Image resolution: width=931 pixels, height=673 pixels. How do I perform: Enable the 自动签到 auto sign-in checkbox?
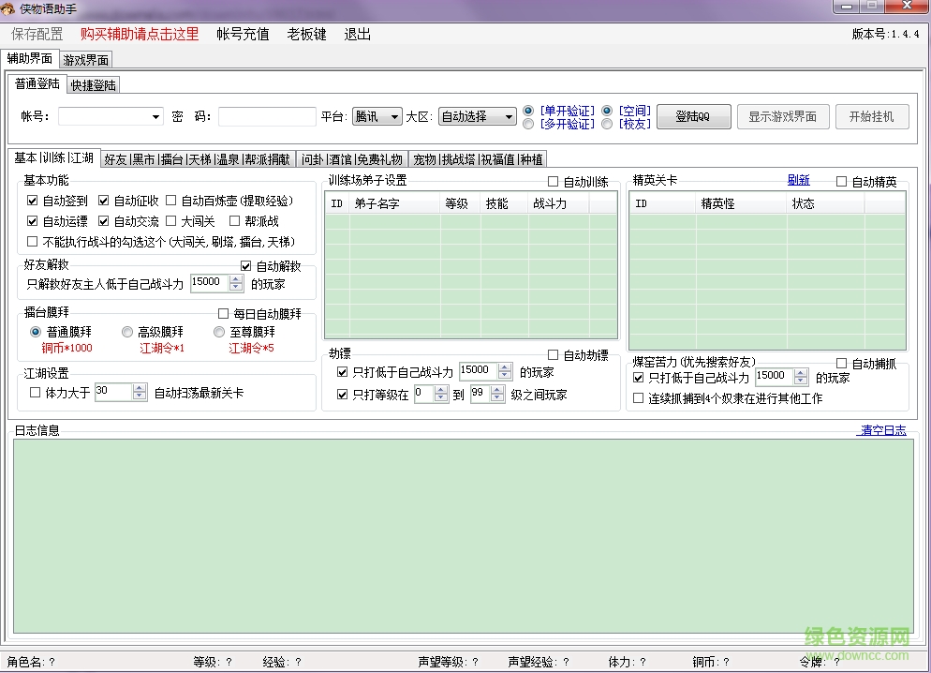coord(33,200)
